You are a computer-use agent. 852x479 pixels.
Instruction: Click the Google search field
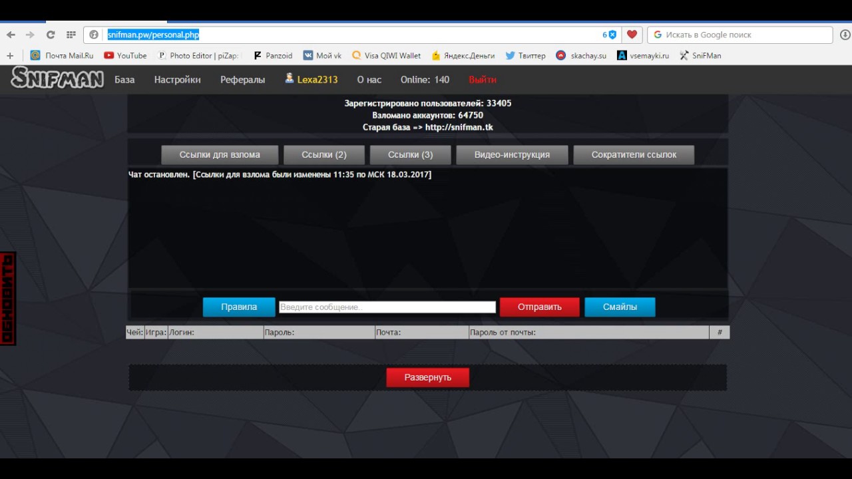click(x=740, y=35)
